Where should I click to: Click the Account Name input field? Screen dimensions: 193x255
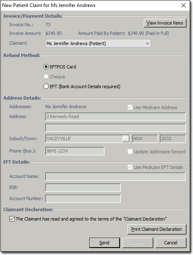[x=116, y=176]
